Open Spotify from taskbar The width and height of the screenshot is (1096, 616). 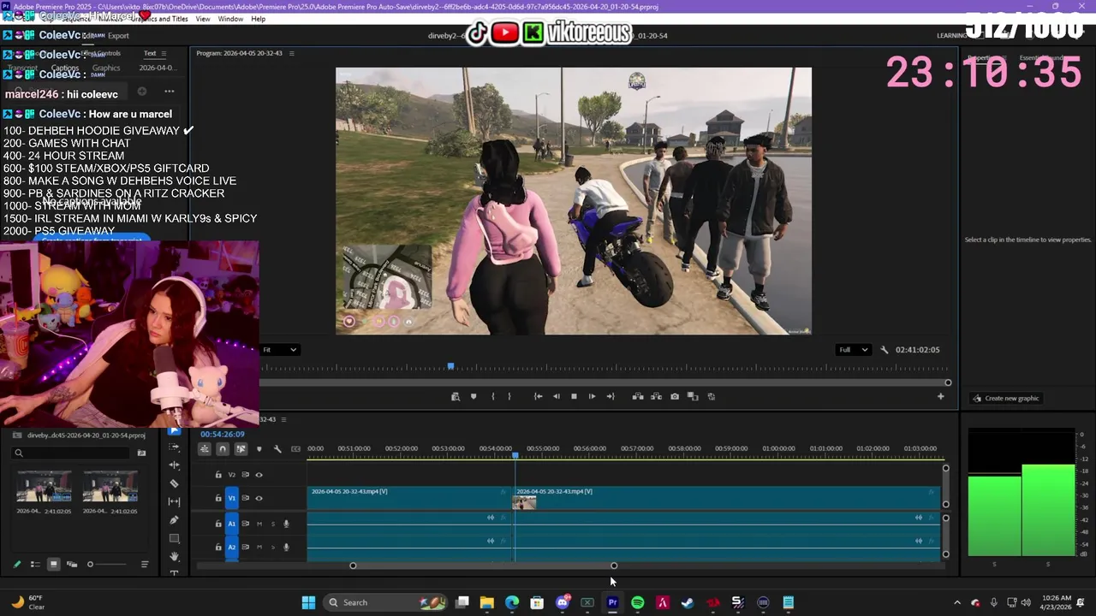pyautogui.click(x=637, y=602)
